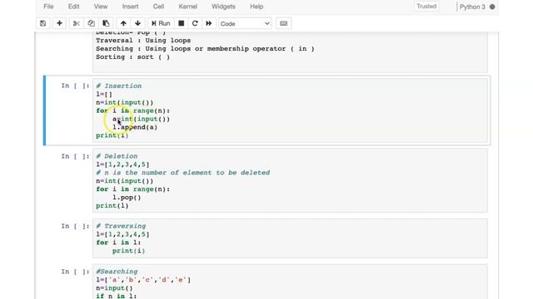Restart the kernel using circular arrow icon
This screenshot has height=299, width=533.
coord(195,23)
